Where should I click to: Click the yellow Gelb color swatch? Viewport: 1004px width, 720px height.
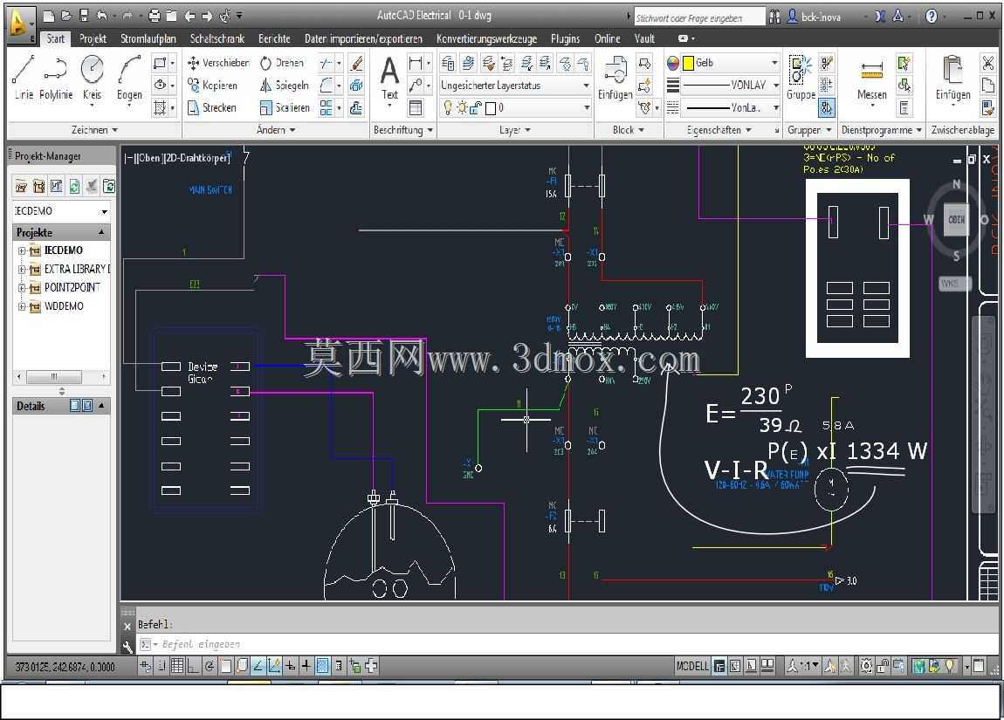pyautogui.click(x=688, y=63)
